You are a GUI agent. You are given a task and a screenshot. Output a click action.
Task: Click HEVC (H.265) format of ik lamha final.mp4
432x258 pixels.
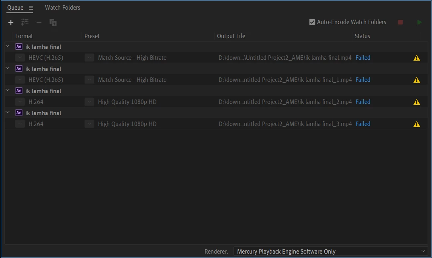(46, 58)
